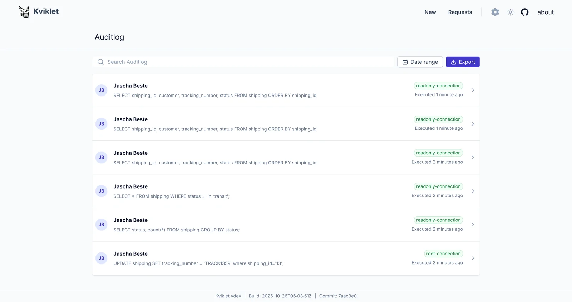The height and width of the screenshot is (302, 572).
Task: Expand the GROUP BY status entry chevron
Action: point(473,225)
